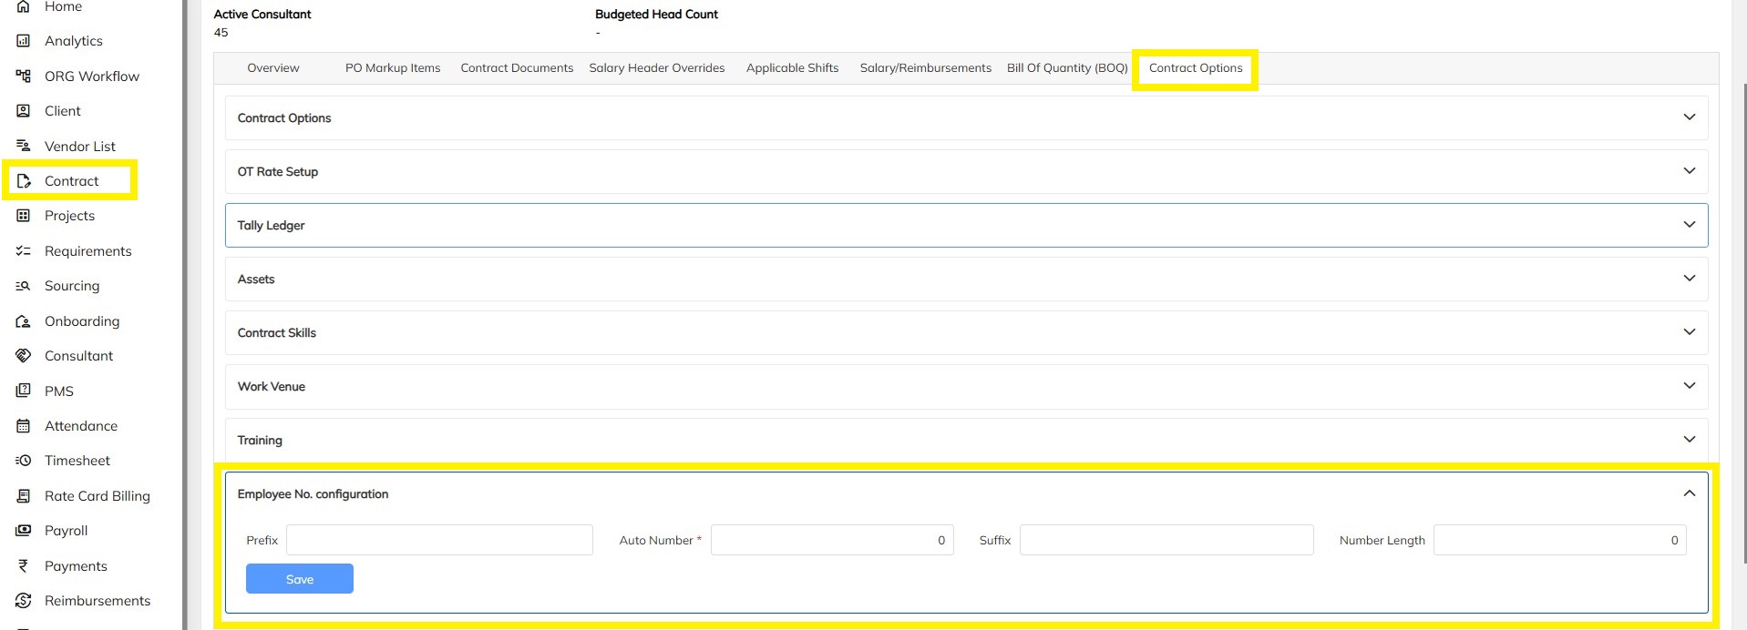Click the Suffix input field

(x=1166, y=540)
